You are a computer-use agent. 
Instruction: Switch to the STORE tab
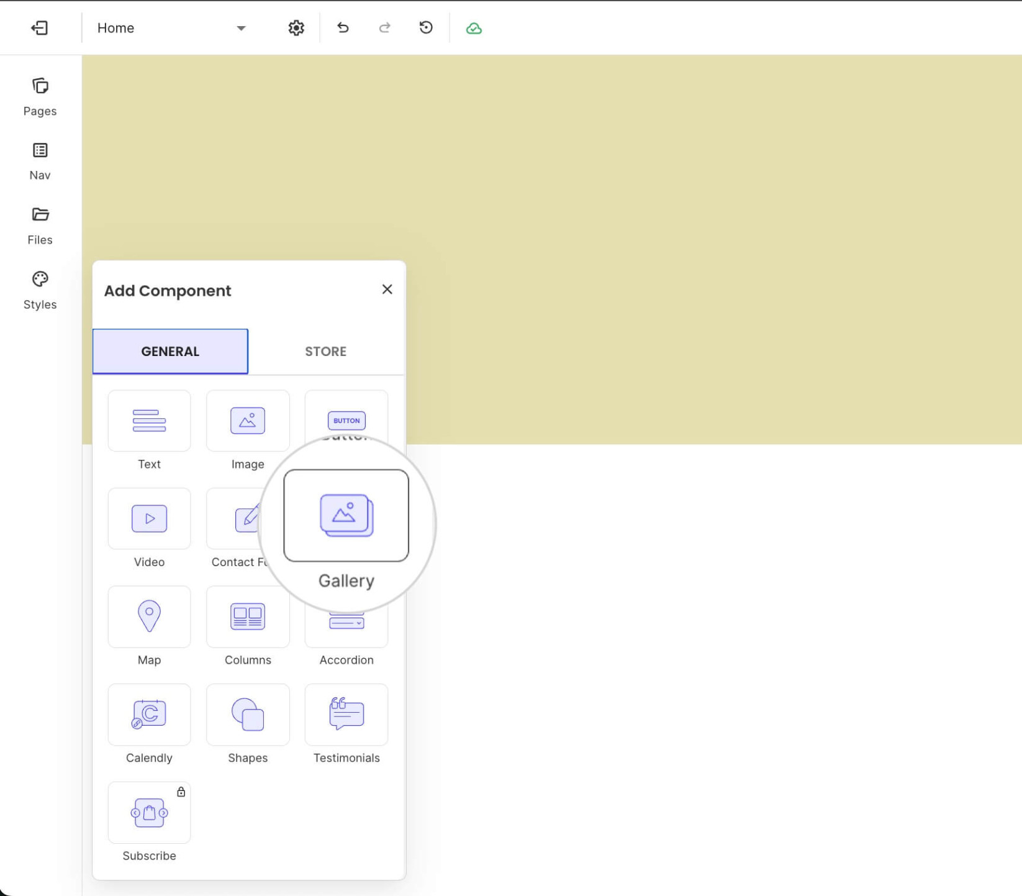[326, 352]
